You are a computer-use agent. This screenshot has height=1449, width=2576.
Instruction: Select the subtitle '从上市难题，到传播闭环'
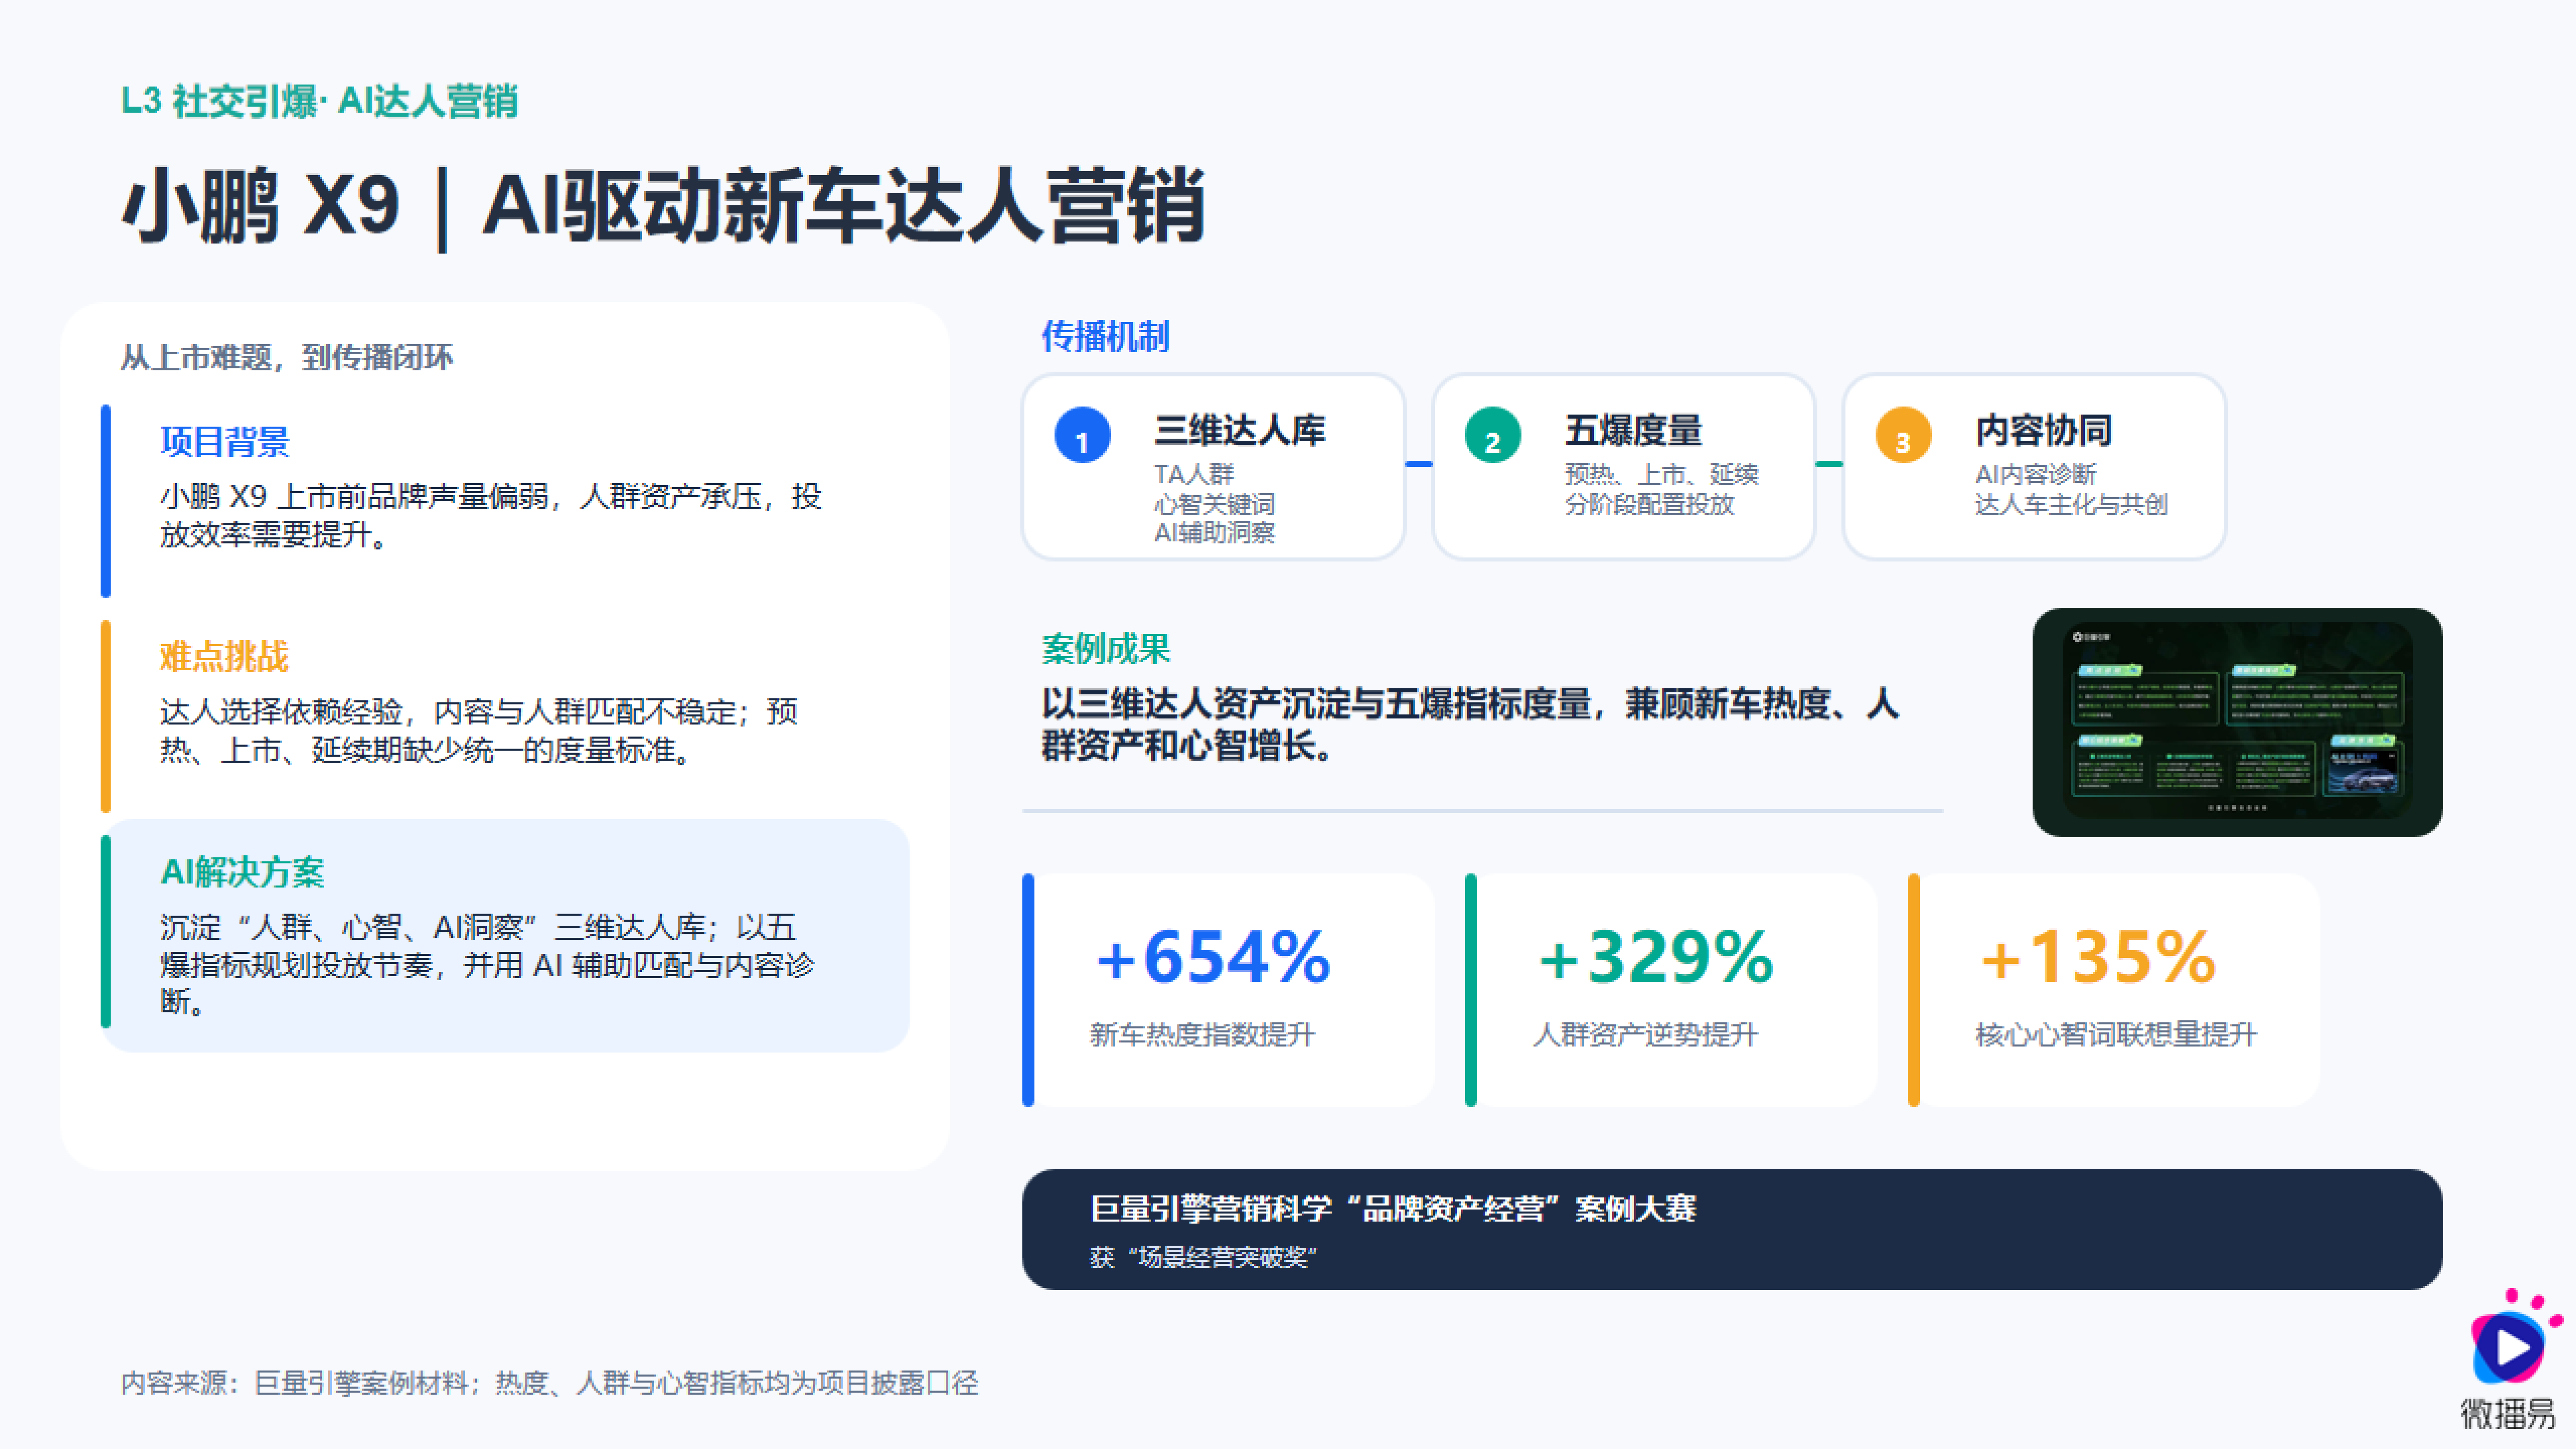tap(286, 357)
